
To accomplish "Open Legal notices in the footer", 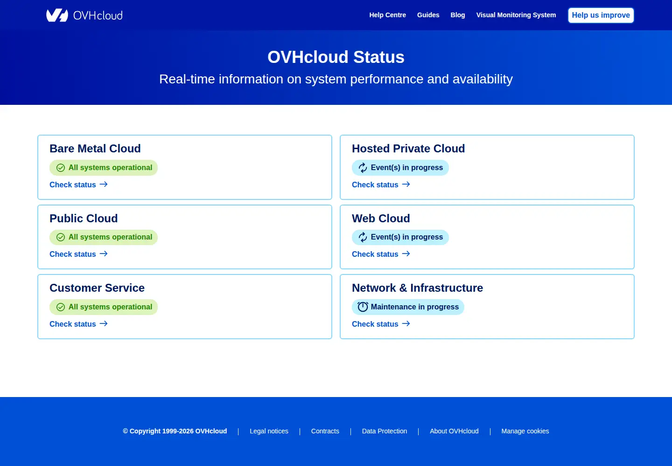I will click(269, 431).
